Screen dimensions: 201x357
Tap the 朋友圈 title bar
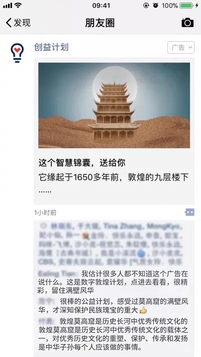pos(100,23)
